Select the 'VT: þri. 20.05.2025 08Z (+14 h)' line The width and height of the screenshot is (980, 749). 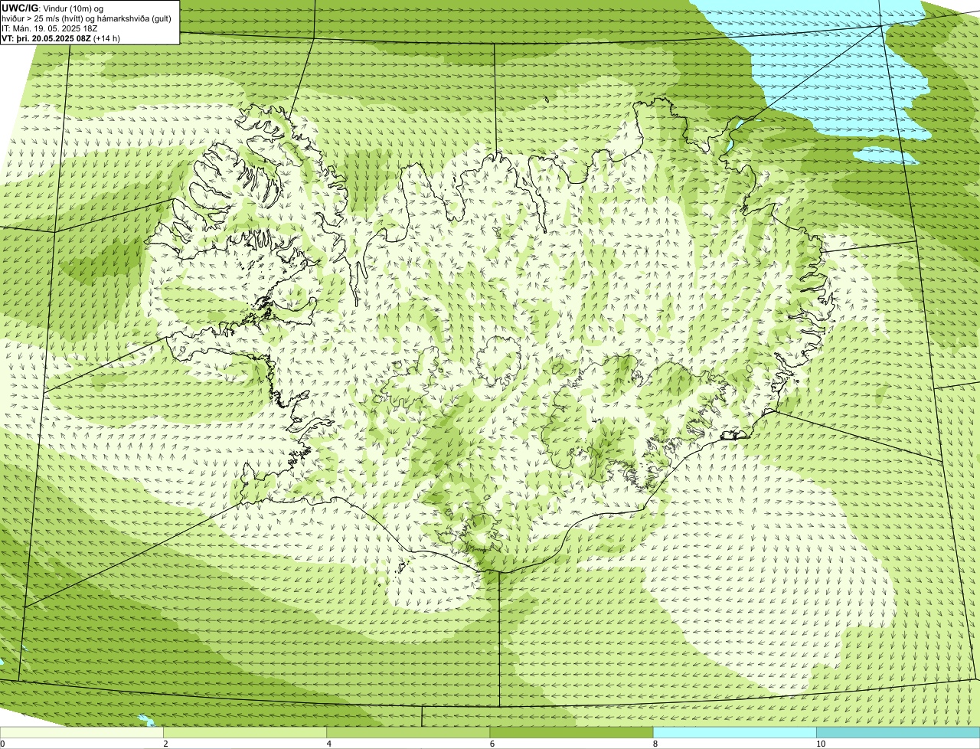coord(61,38)
